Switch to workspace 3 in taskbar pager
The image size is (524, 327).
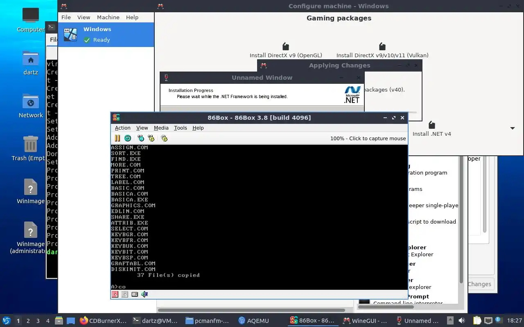pyautogui.click(x=38, y=321)
